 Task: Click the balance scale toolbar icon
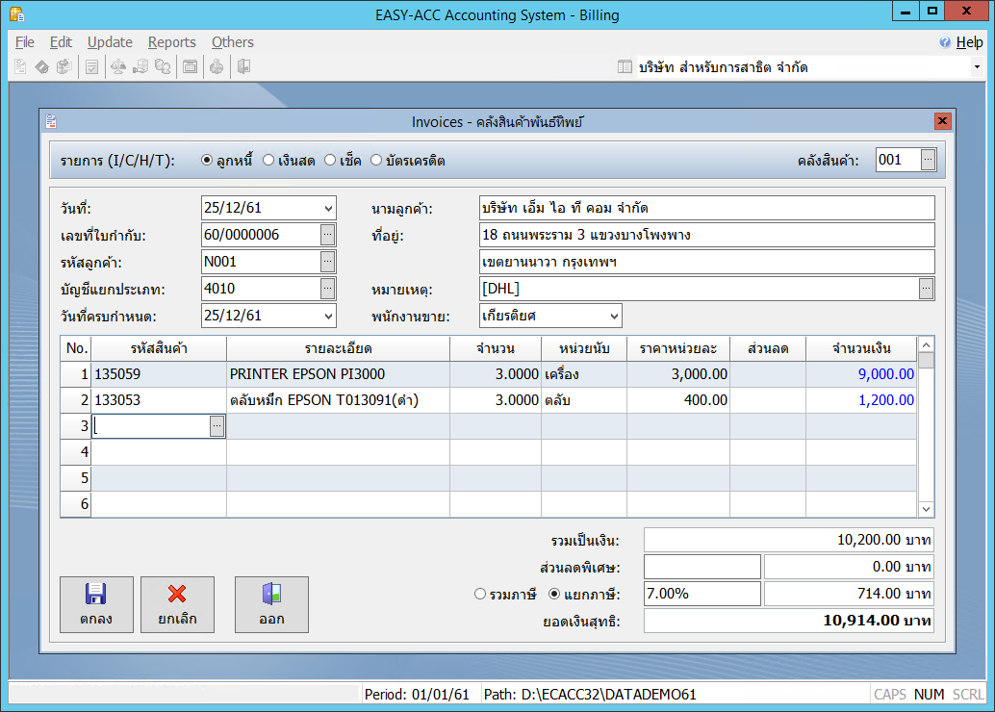(117, 67)
